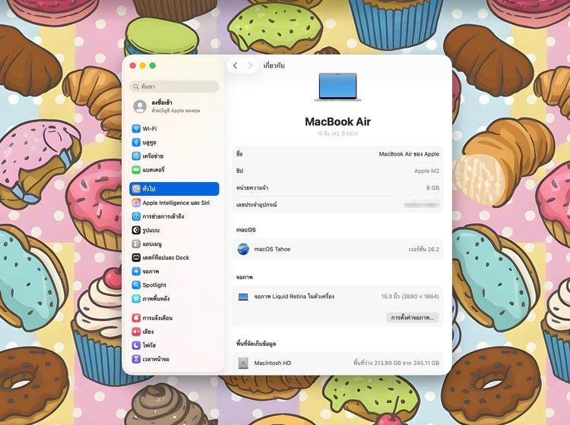Image resolution: width=570 pixels, height=425 pixels.
Task: Select the Displays (จอภาพ) sidebar icon
Action: point(136,271)
